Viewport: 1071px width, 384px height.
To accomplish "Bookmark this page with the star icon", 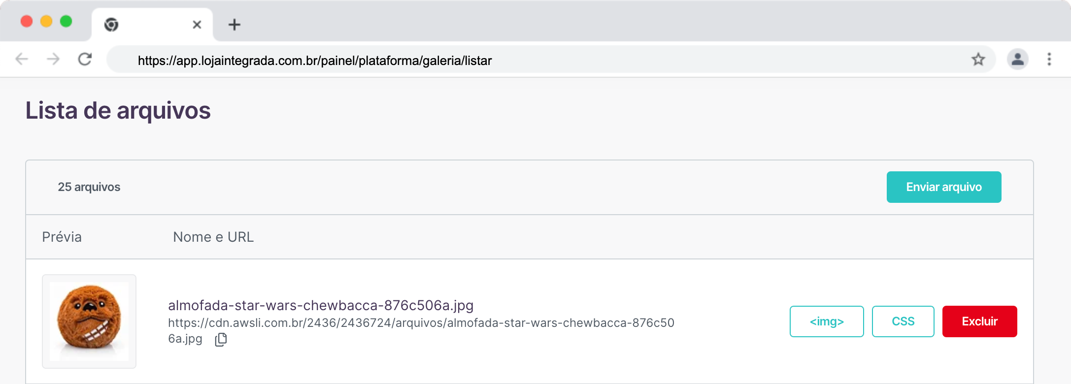I will (978, 60).
